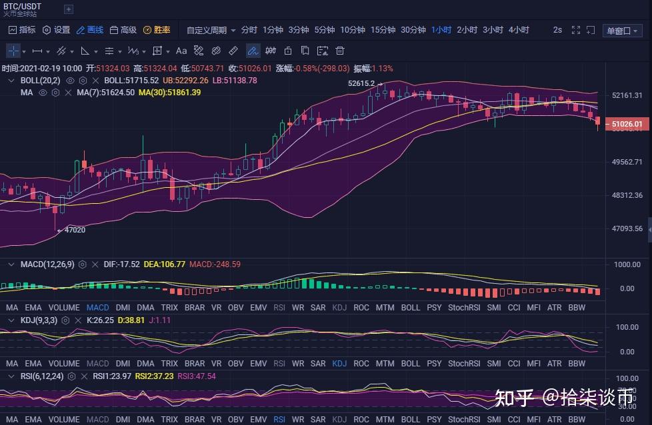Screen dimensions: 652x425
Task: Open MACD settings via its gear icon
Action: [82, 264]
